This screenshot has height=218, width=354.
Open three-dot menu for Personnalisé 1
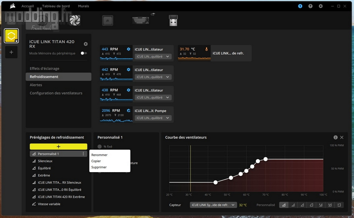83,153
